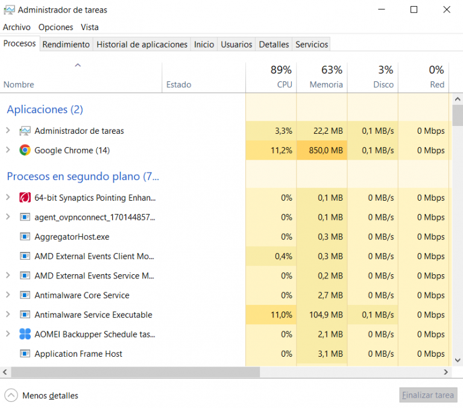Click the Antimalware Service Executable icon
Image resolution: width=463 pixels, height=408 pixels.
pos(25,315)
